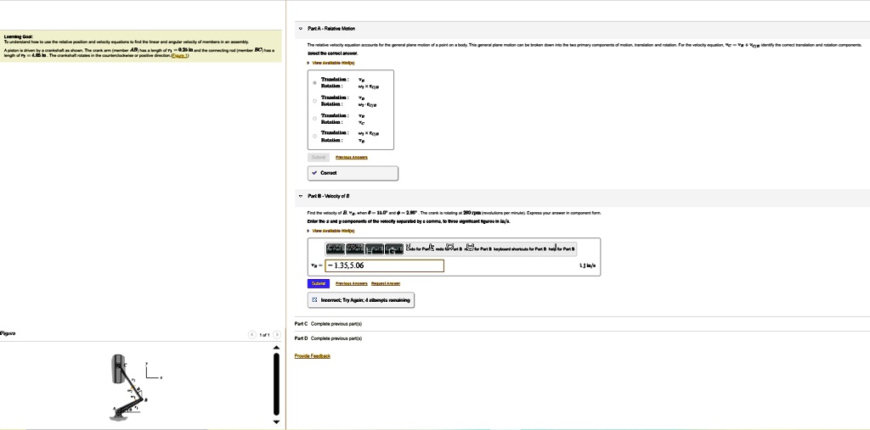Image resolution: width=870 pixels, height=430 pixels.
Task: Select first option: vB and ω2 × rC/B
Action: [314, 83]
